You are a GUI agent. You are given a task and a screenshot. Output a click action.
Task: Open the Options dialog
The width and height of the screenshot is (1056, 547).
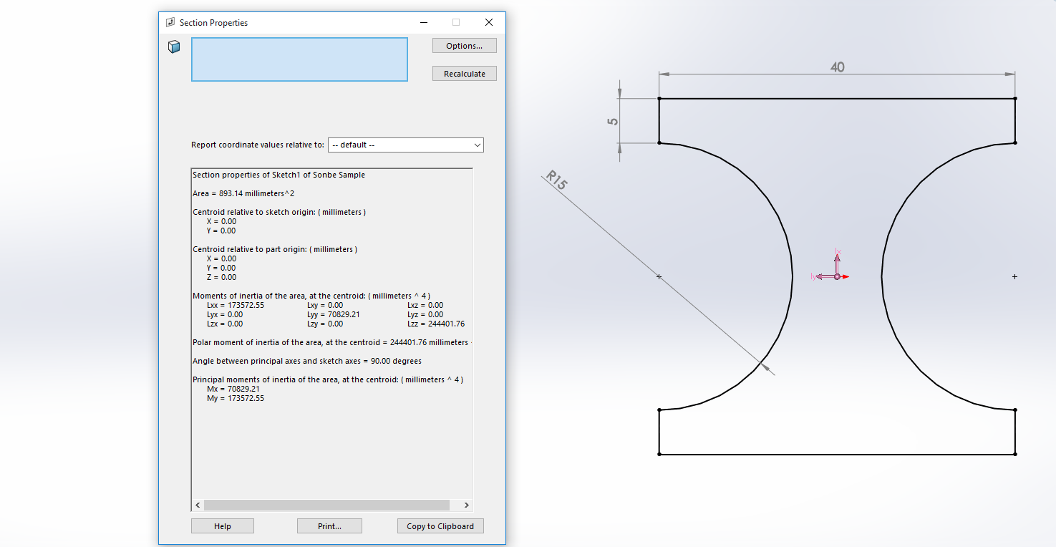click(465, 46)
